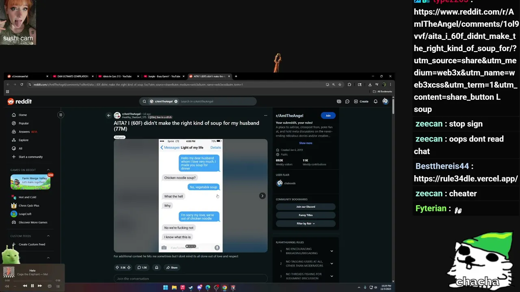Image resolution: width=520 pixels, height=292 pixels.
Task: Open Farm Merge Valley game card
Action: (30, 182)
